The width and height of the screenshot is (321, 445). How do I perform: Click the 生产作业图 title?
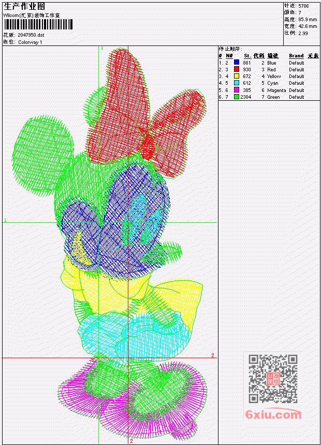tap(24, 6)
